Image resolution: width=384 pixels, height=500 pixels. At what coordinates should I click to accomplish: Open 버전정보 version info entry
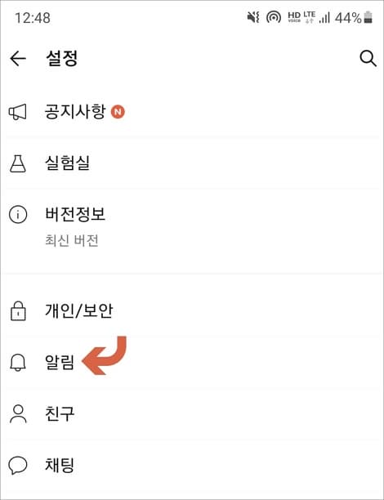point(192,228)
